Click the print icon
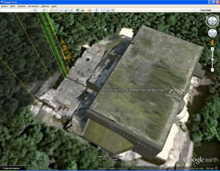 point(108,10)
